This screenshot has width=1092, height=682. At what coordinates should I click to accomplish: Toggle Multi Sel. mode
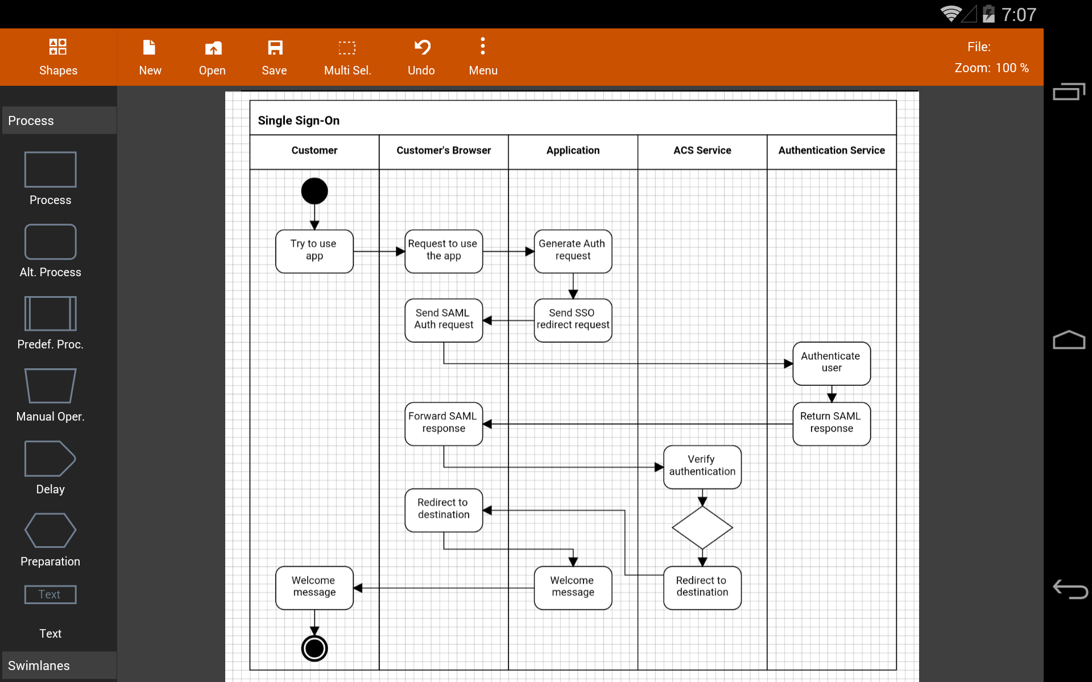[348, 57]
